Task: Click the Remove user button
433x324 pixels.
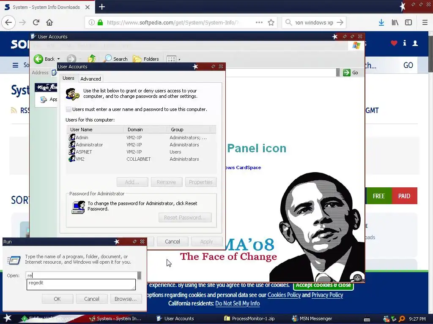Action: [166, 182]
